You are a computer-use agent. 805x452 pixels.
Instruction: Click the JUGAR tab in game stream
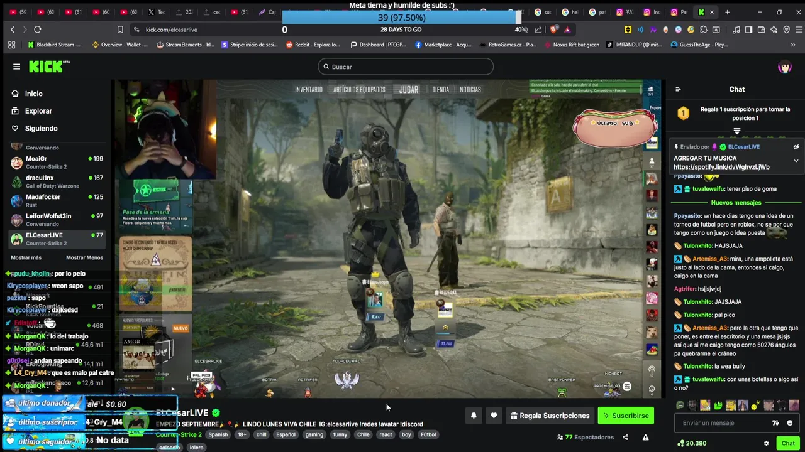tap(409, 90)
